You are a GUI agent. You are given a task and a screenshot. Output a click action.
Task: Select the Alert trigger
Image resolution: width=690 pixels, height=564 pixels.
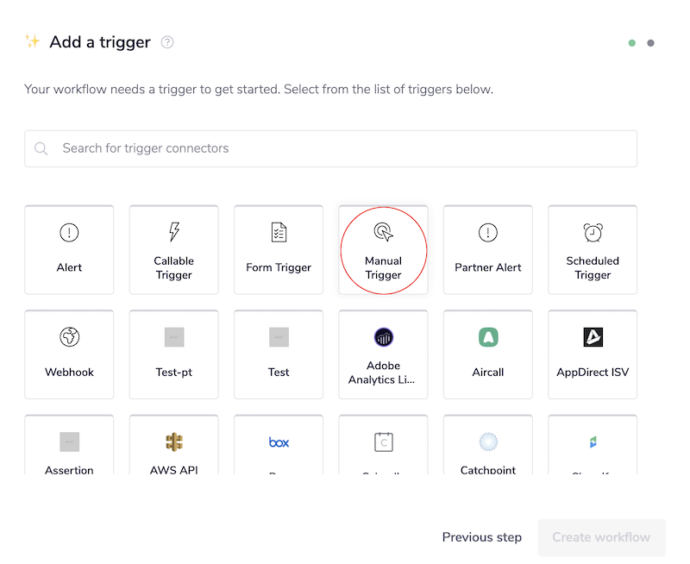(69, 250)
